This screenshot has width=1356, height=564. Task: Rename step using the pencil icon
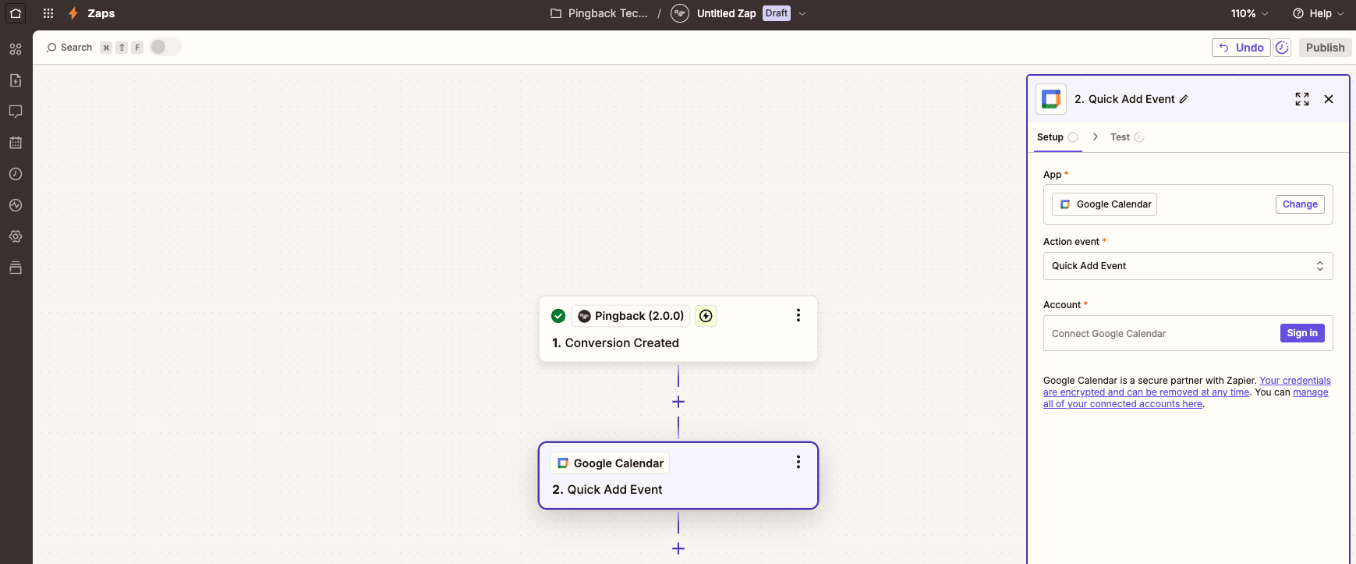[x=1184, y=99]
